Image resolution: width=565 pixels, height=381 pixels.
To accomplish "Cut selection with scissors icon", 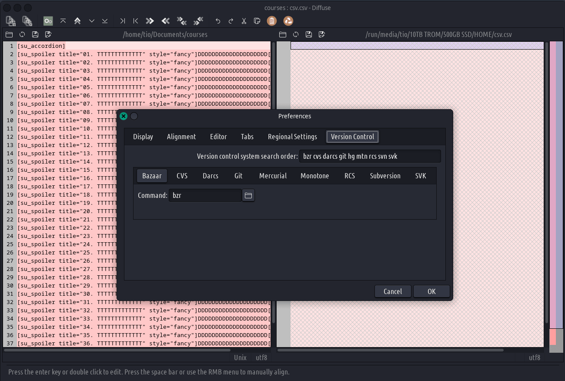I will pos(244,20).
